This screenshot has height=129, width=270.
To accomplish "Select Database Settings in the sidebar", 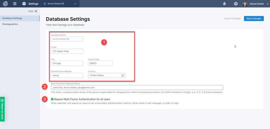I will click(x=12, y=18).
